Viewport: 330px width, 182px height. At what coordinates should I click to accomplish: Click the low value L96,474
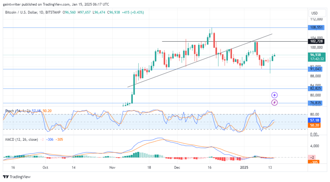click(x=99, y=13)
